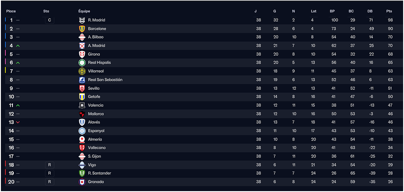The image size is (404, 192).
Task: Click the R. Santander green crest
Action: [82, 173]
